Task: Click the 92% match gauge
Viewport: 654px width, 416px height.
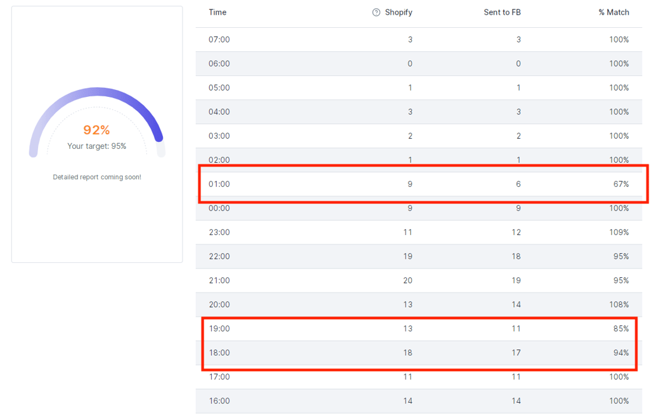Action: 97,122
